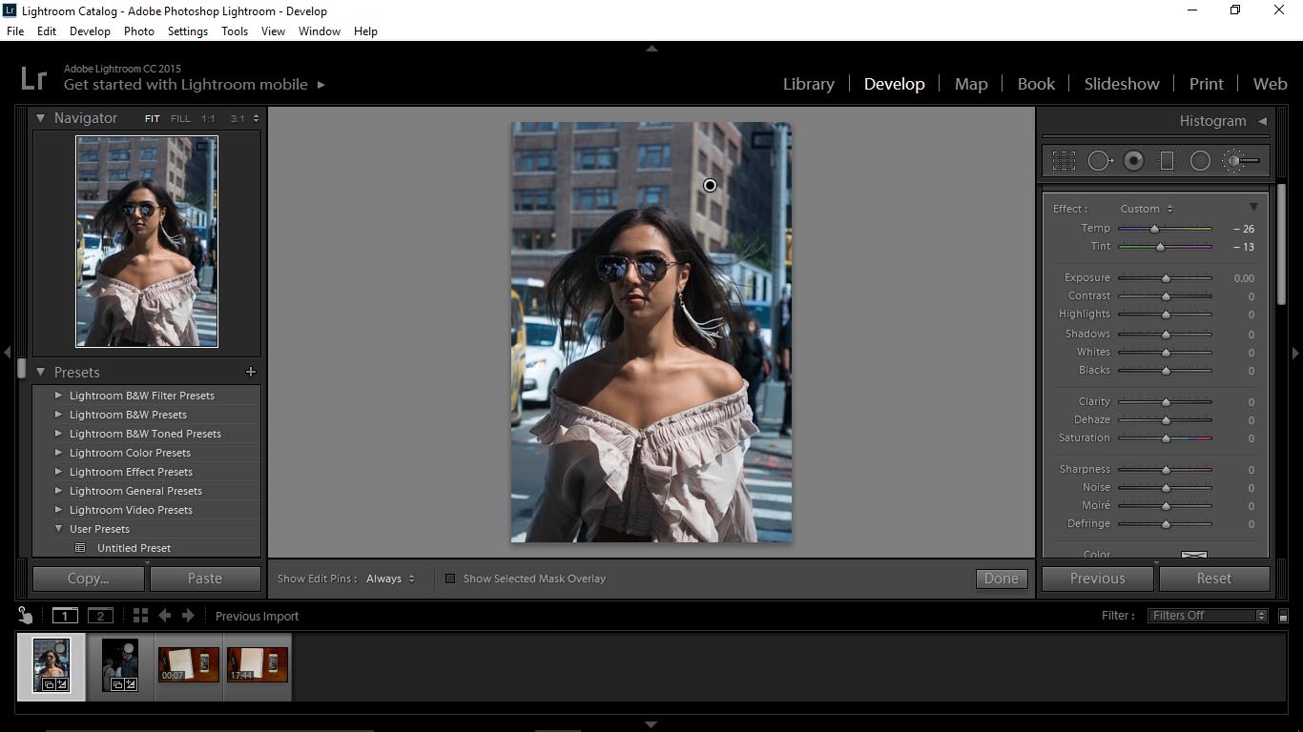Open second monitor window button 2
1303x732 pixels.
[x=100, y=616]
